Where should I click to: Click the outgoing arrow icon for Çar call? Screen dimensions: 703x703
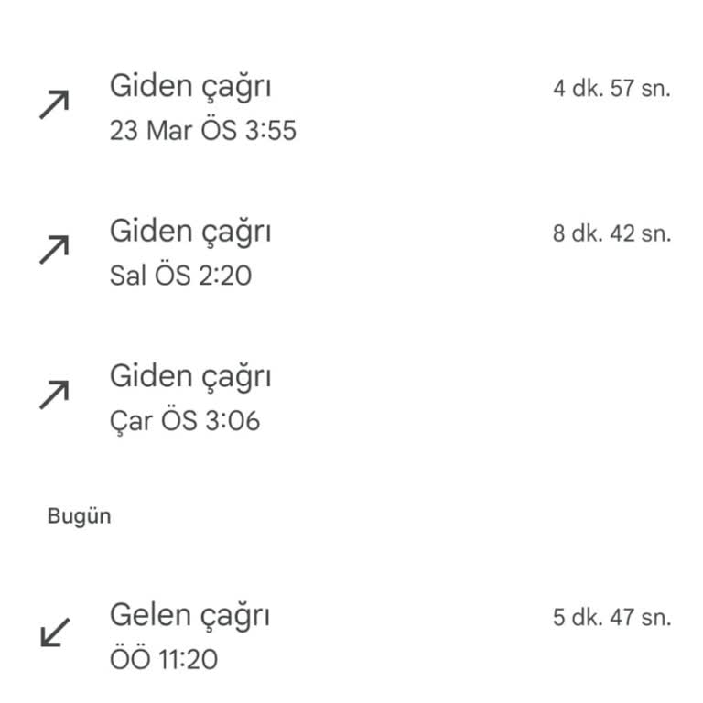(x=54, y=395)
